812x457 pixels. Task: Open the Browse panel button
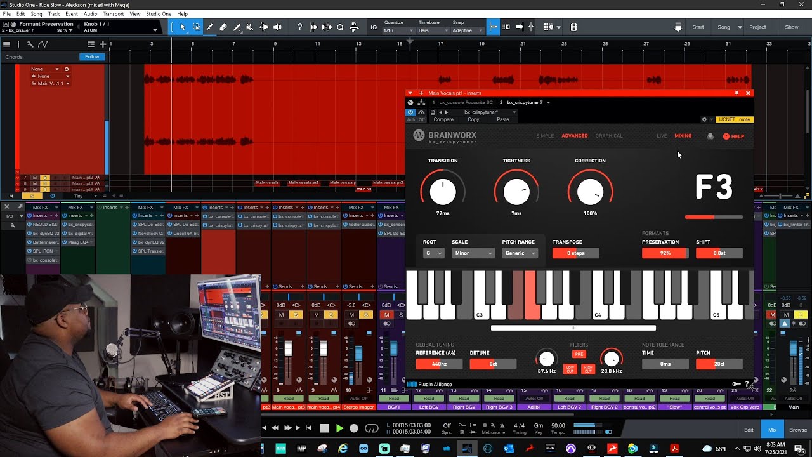click(798, 430)
